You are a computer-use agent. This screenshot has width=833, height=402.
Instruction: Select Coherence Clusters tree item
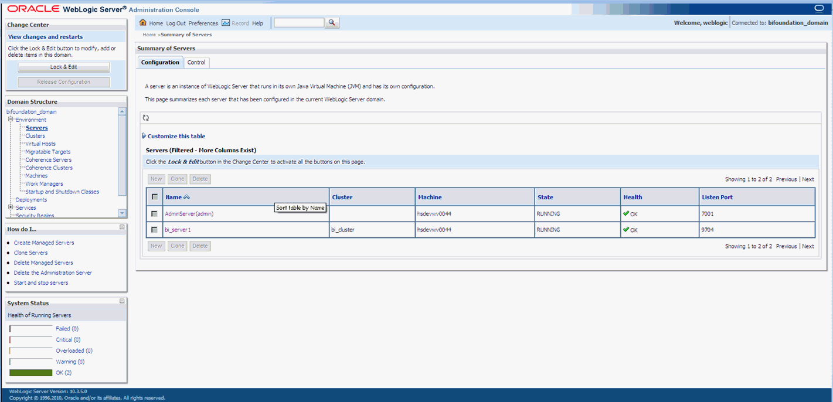coord(49,168)
